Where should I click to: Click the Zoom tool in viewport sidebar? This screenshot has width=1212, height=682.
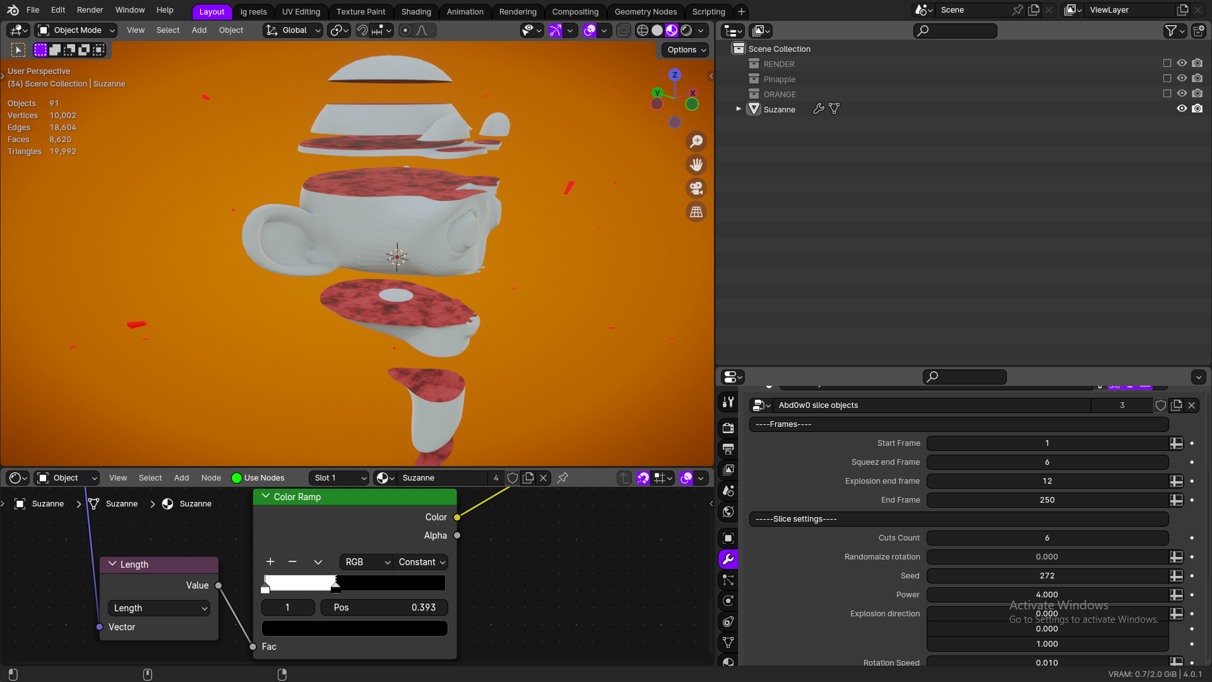point(696,141)
